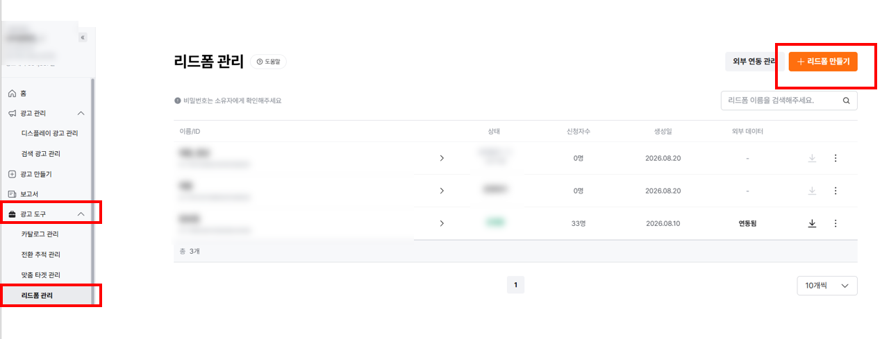The width and height of the screenshot is (882, 339).
Task: Click the megaphone icon beside 광고 관리
Action: [12, 113]
